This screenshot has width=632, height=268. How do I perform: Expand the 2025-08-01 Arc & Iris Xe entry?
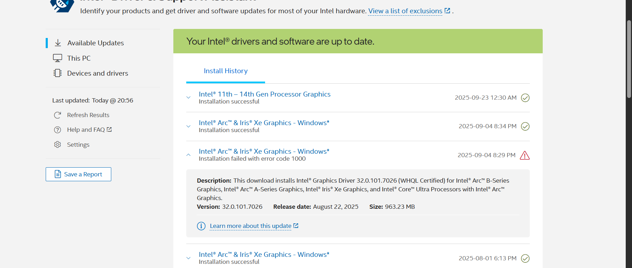189,258
